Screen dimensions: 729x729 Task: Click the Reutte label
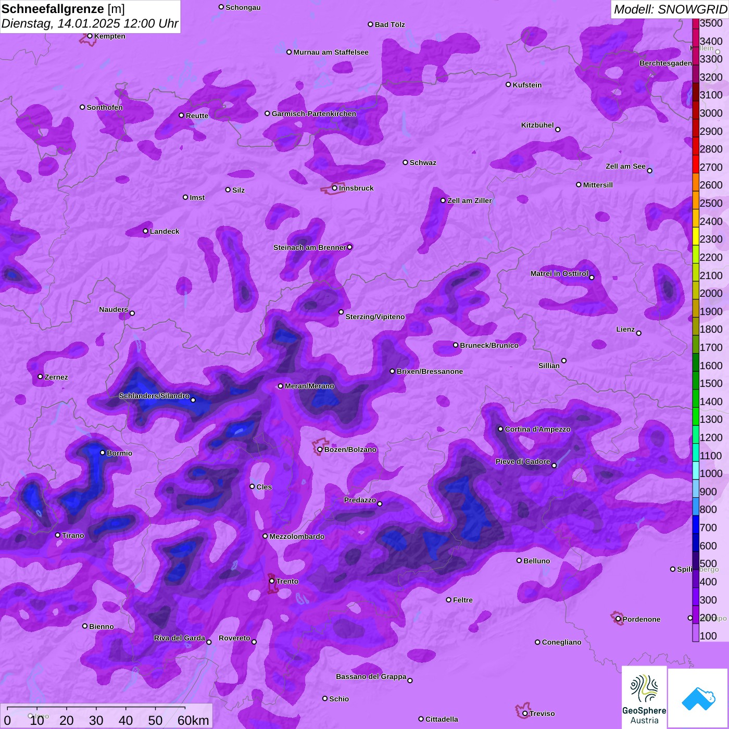point(197,116)
